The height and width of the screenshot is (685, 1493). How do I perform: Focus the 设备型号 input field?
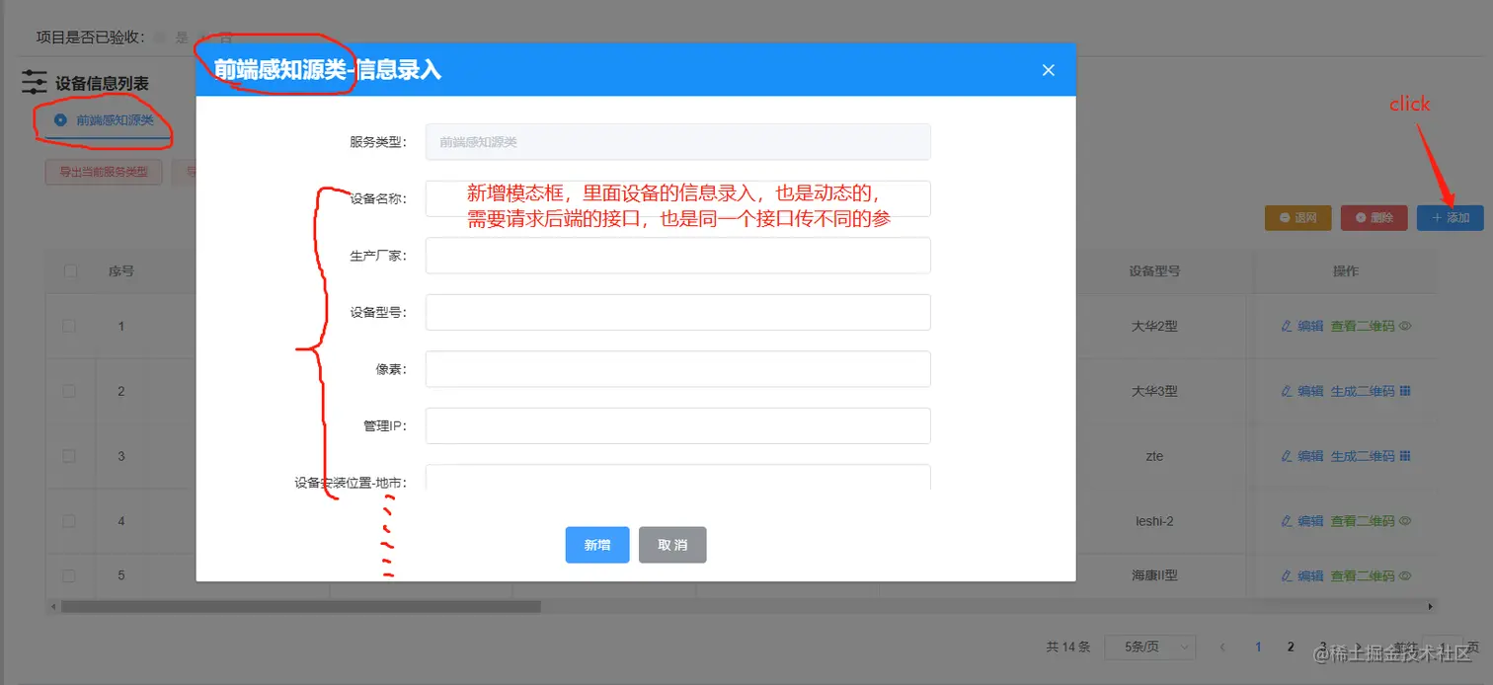coord(678,312)
